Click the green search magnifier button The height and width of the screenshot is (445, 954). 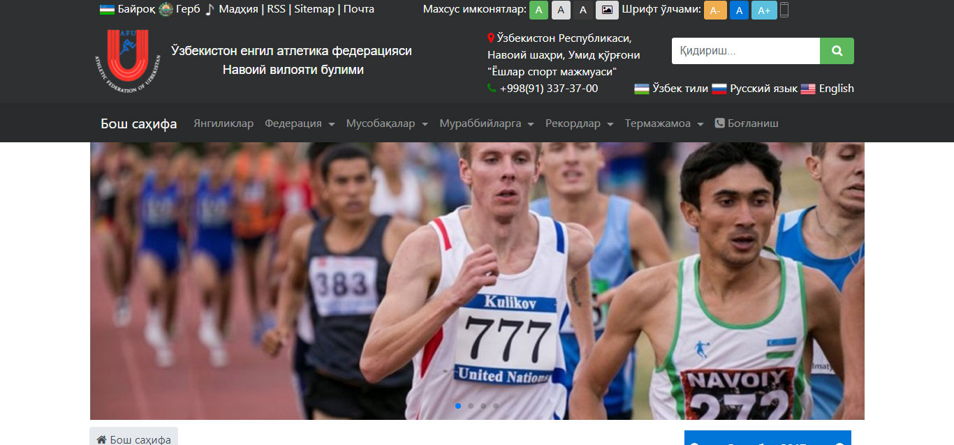coord(837,51)
